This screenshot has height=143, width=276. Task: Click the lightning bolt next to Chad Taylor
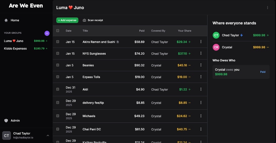point(242,35)
